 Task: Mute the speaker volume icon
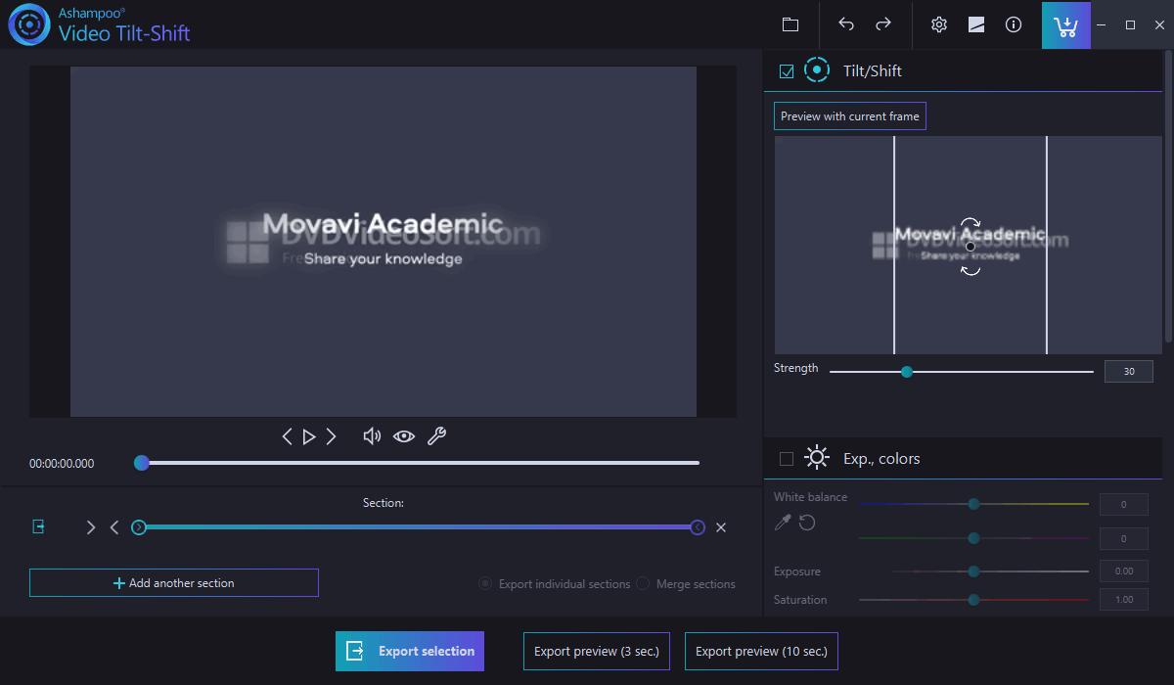point(372,436)
